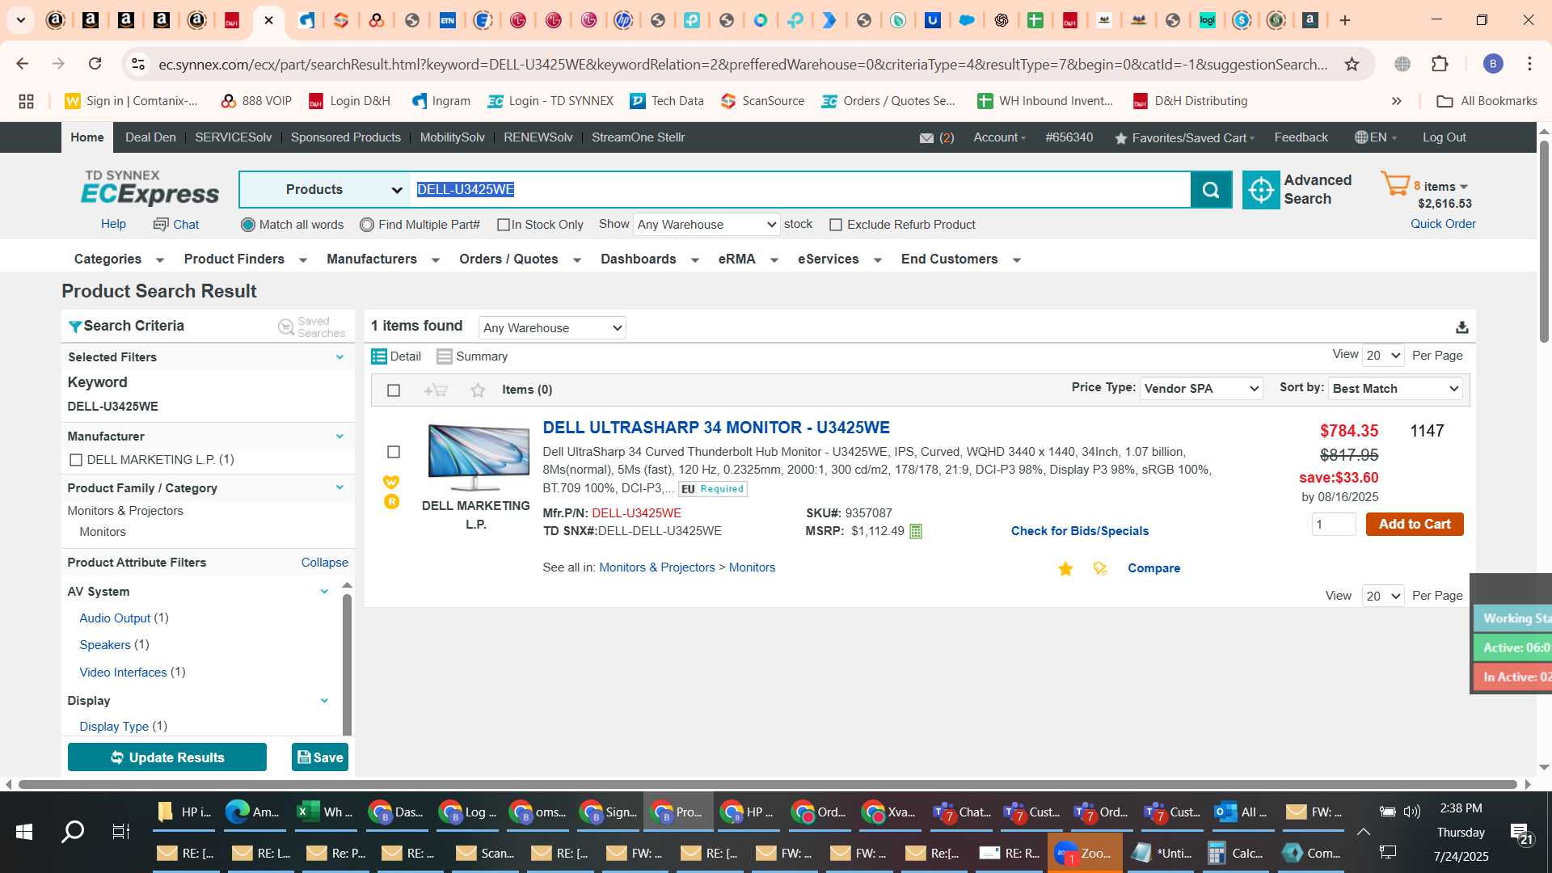Viewport: 1552px width, 873px height.
Task: Click the Dell monitor thumbnail image
Action: tap(478, 458)
